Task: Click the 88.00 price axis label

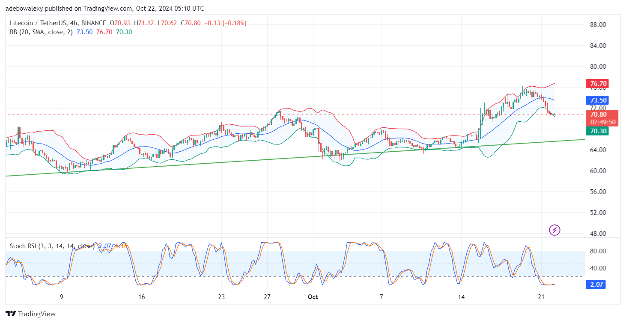Action: 597,25
